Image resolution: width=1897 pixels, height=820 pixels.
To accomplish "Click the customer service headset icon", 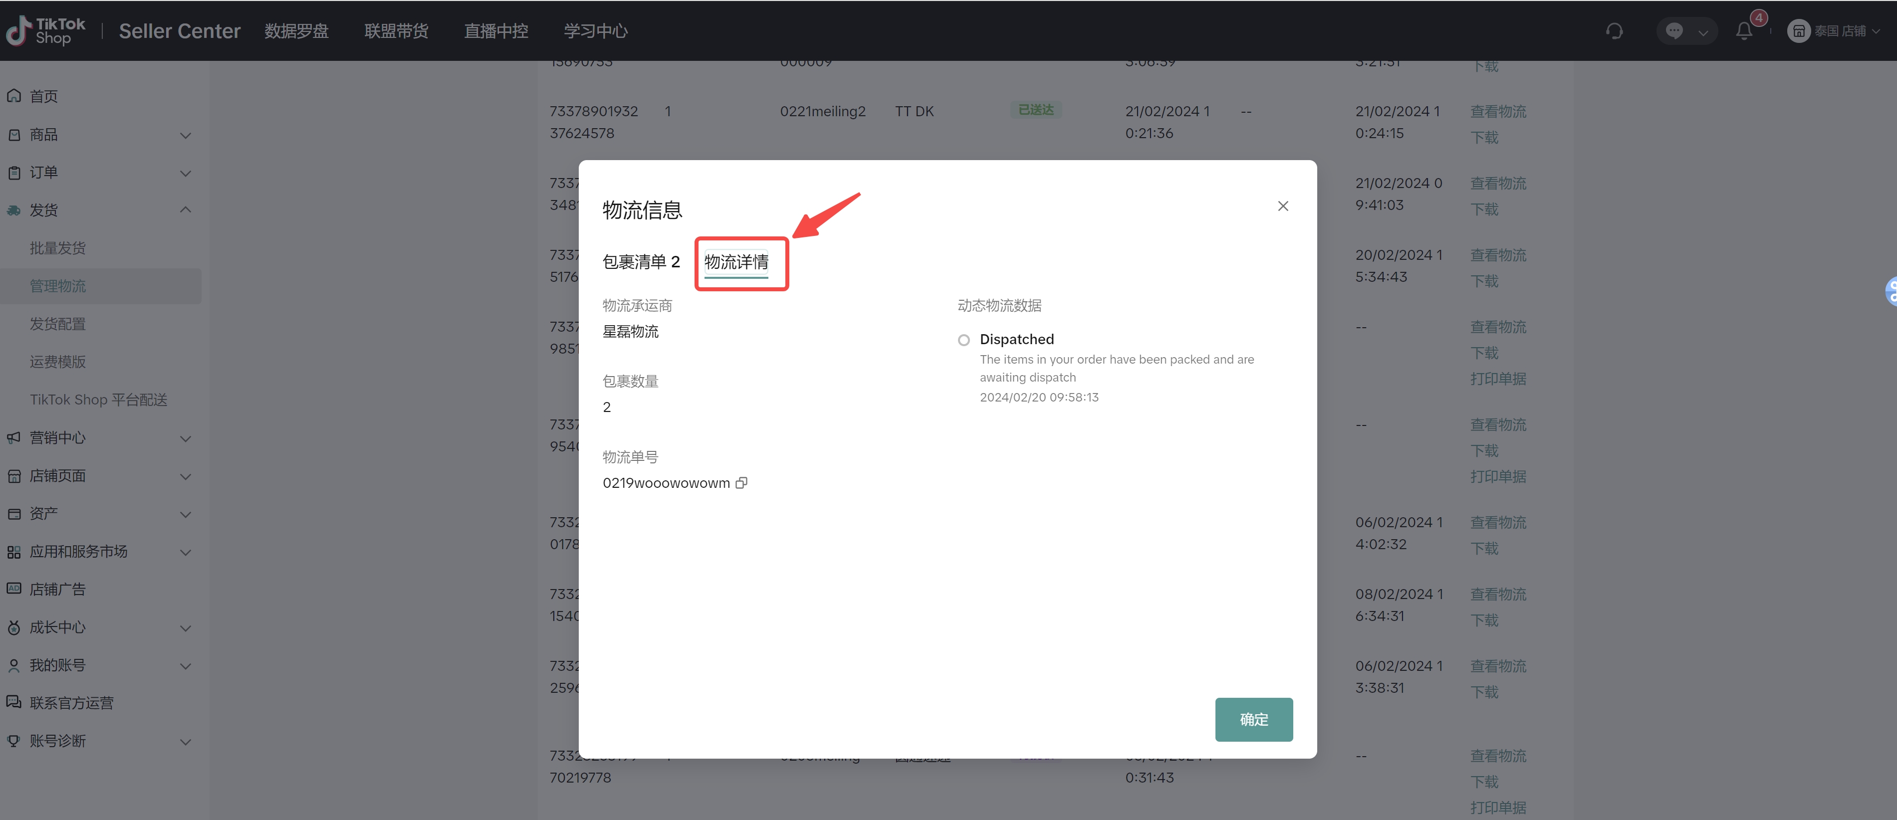I will click(x=1614, y=31).
